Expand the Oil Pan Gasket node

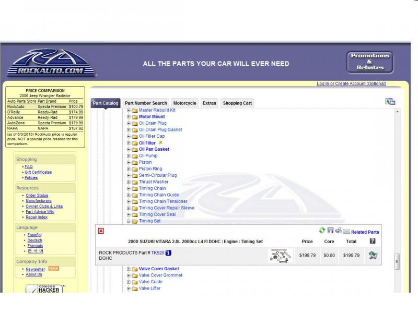coord(129,149)
